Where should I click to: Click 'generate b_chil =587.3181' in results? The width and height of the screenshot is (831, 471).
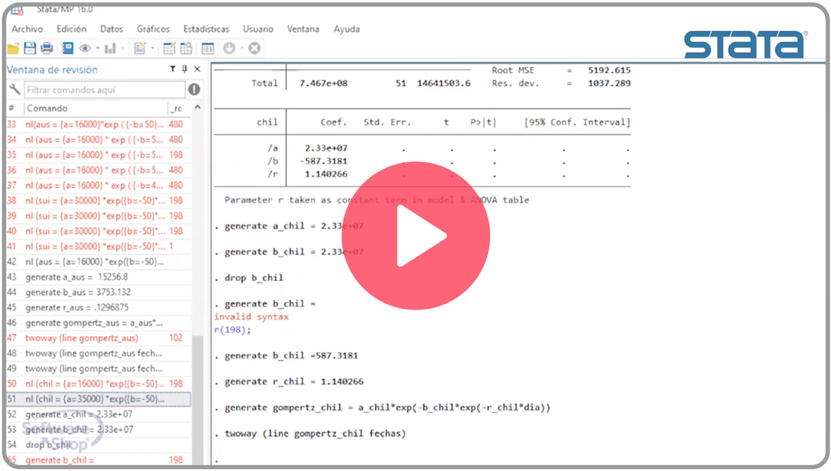click(291, 355)
